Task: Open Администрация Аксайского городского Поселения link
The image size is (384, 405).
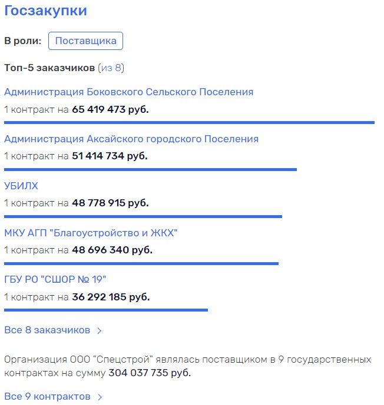Action: [x=131, y=139]
